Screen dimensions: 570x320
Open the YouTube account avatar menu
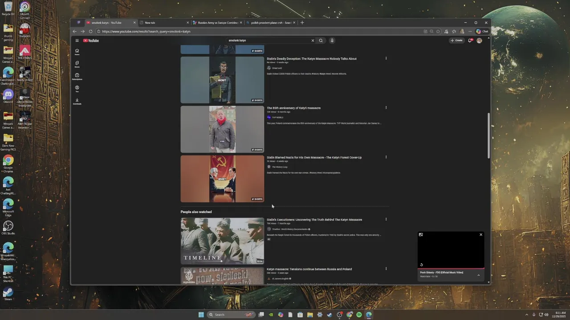[479, 40]
